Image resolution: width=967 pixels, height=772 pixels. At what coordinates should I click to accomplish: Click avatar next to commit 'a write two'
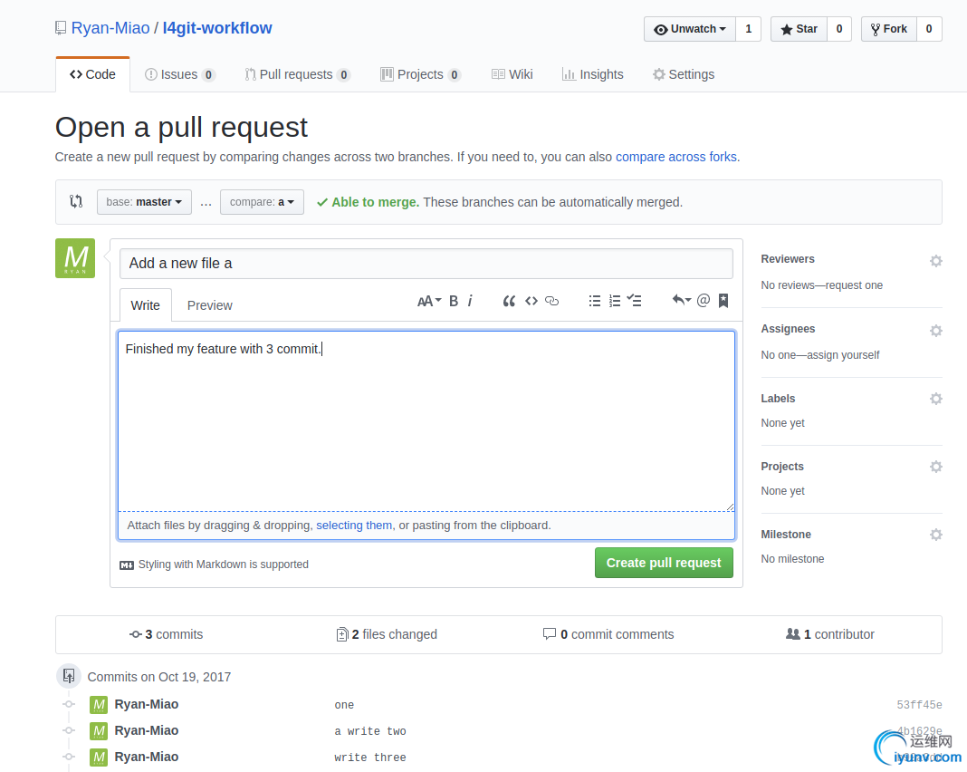pyautogui.click(x=99, y=731)
